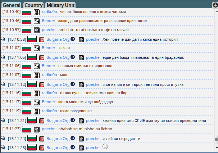The height and width of the screenshot is (153, 218).
Task: Open poeche recipient link at 13:11:21
Action: pos(92,121)
